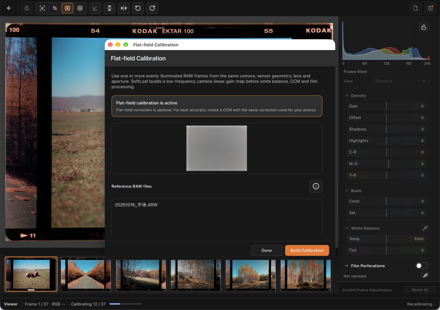Viewport: 440px width, 310px height.
Task: Click the grid overlay circle icon
Action: [x=80, y=8]
